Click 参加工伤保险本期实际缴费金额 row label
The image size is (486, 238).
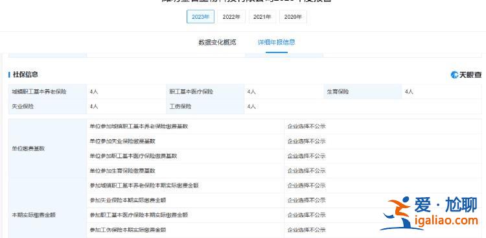click(128, 230)
